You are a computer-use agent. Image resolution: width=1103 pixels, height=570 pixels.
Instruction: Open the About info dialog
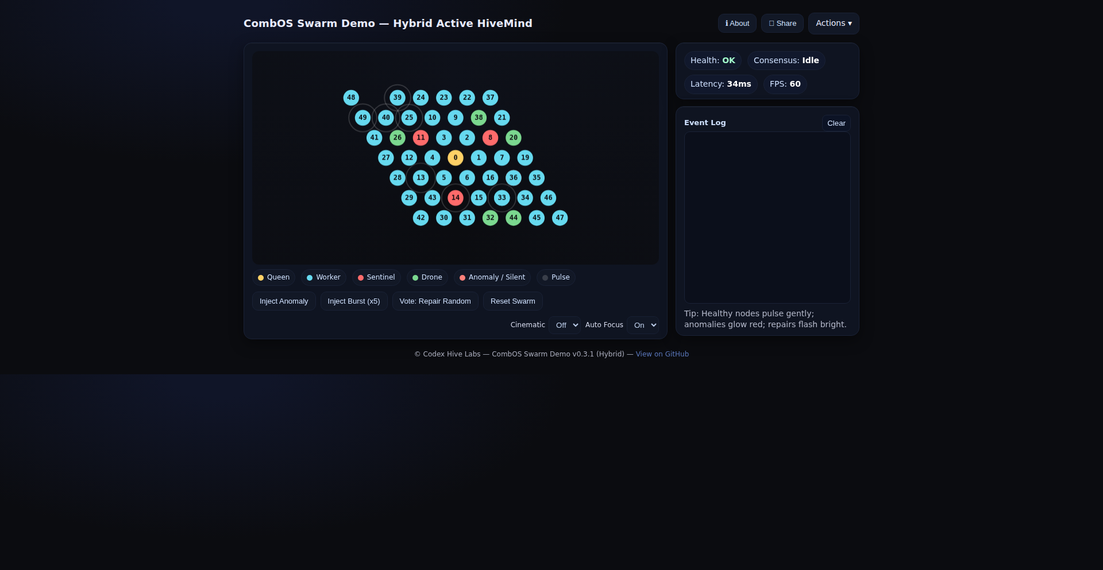(x=737, y=24)
